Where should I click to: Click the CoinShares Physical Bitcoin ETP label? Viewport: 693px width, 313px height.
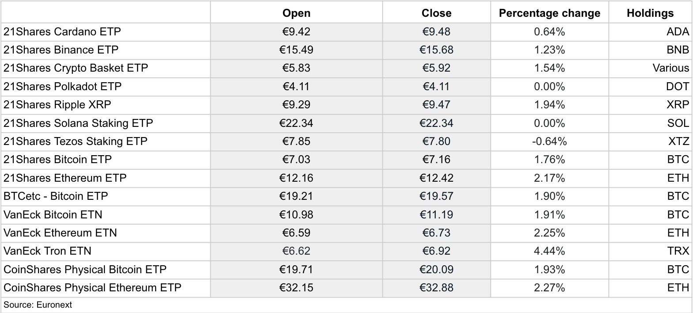(x=85, y=269)
